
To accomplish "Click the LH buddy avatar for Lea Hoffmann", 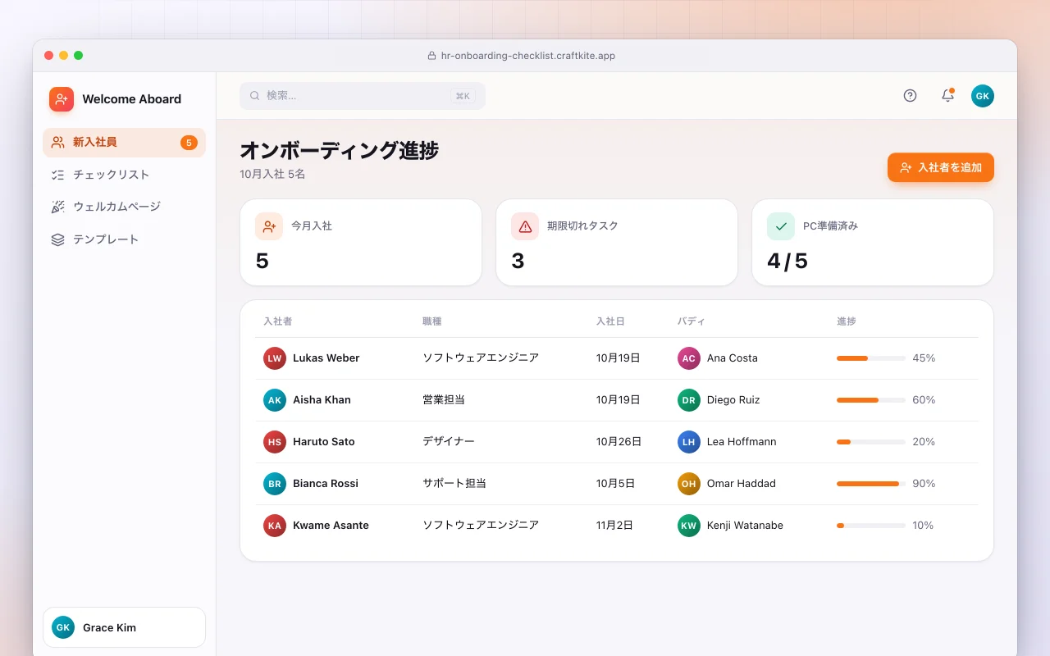I will 689,442.
